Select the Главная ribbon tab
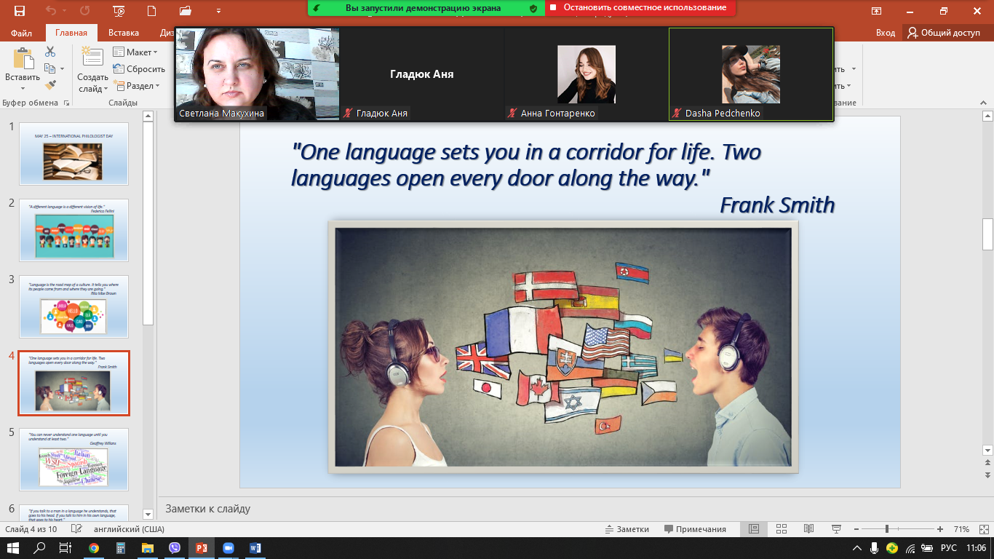This screenshot has width=994, height=559. point(71,33)
